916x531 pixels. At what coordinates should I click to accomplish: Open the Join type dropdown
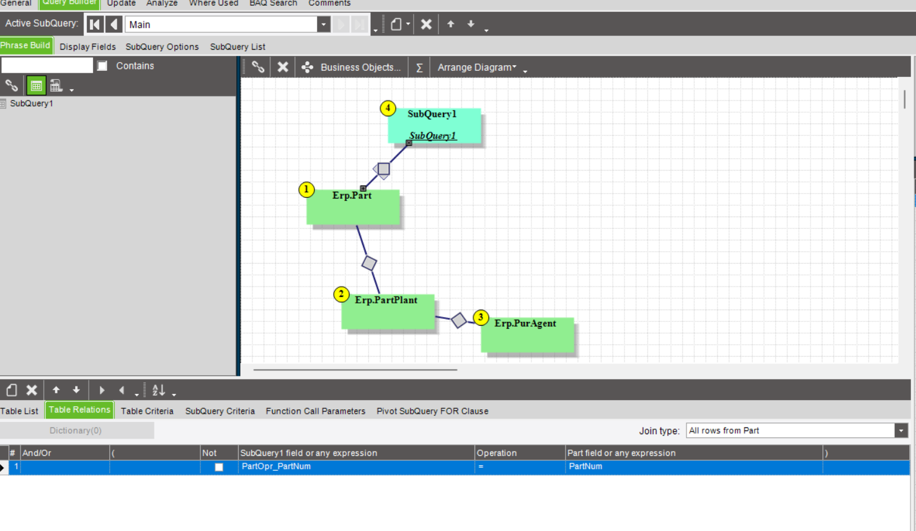tap(901, 431)
